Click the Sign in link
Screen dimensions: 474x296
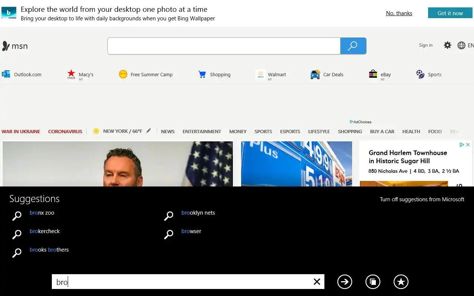[426, 45]
